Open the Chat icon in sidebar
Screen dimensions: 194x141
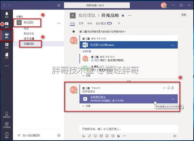7,25
